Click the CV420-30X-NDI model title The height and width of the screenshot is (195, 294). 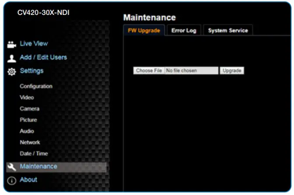[x=43, y=13]
